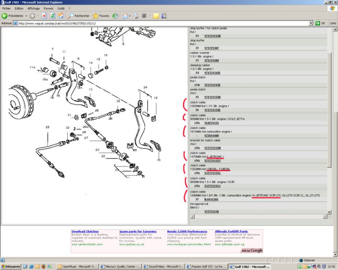Expand the edit icon dropdown arrow
Image resolution: width=338 pixels, height=270 pixels.
pyautogui.click(x=150, y=16)
